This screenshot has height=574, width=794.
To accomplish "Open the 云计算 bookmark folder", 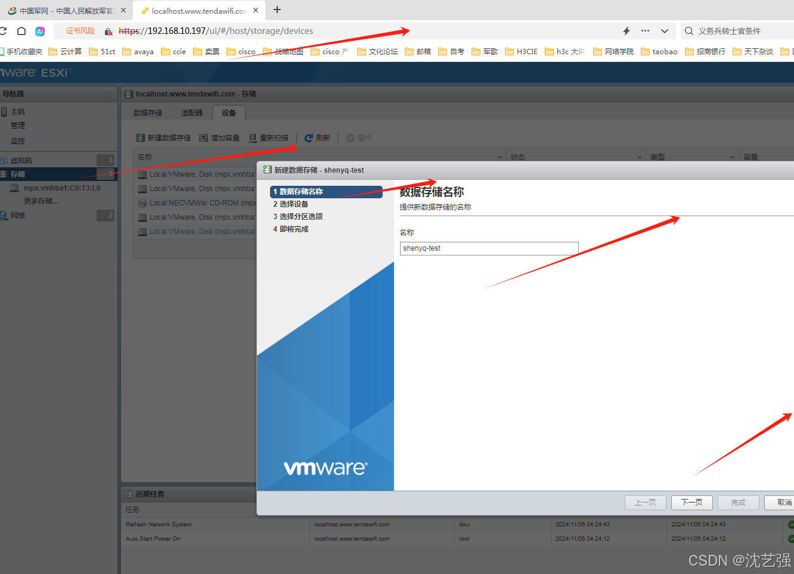I will pyautogui.click(x=65, y=52).
